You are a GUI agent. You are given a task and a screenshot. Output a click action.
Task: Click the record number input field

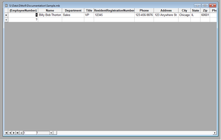(x=30, y=133)
